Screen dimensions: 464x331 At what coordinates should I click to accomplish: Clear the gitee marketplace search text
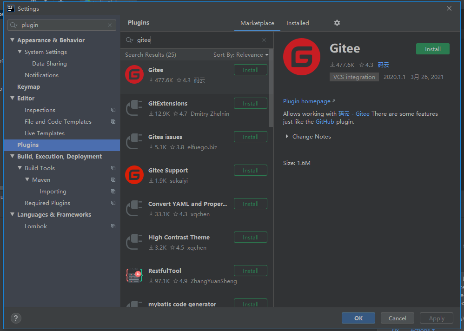click(x=264, y=40)
